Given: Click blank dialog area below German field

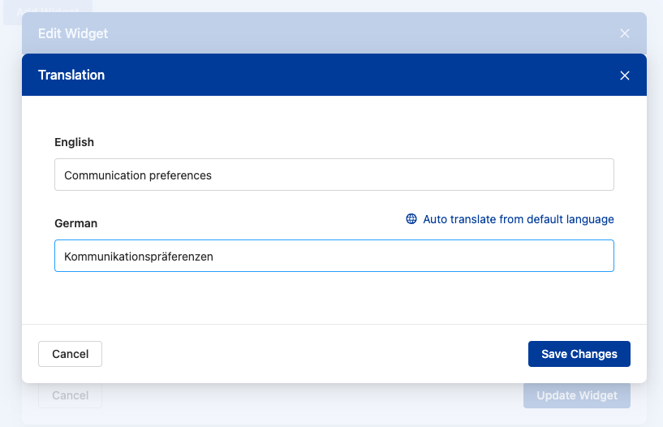Looking at the screenshot, I should [334, 299].
